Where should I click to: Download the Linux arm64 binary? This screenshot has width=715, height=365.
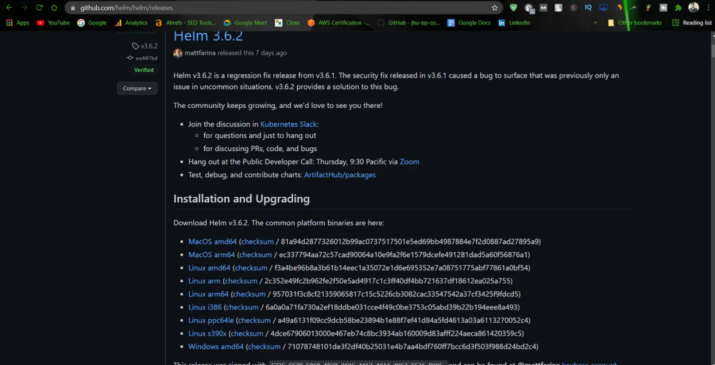point(208,294)
